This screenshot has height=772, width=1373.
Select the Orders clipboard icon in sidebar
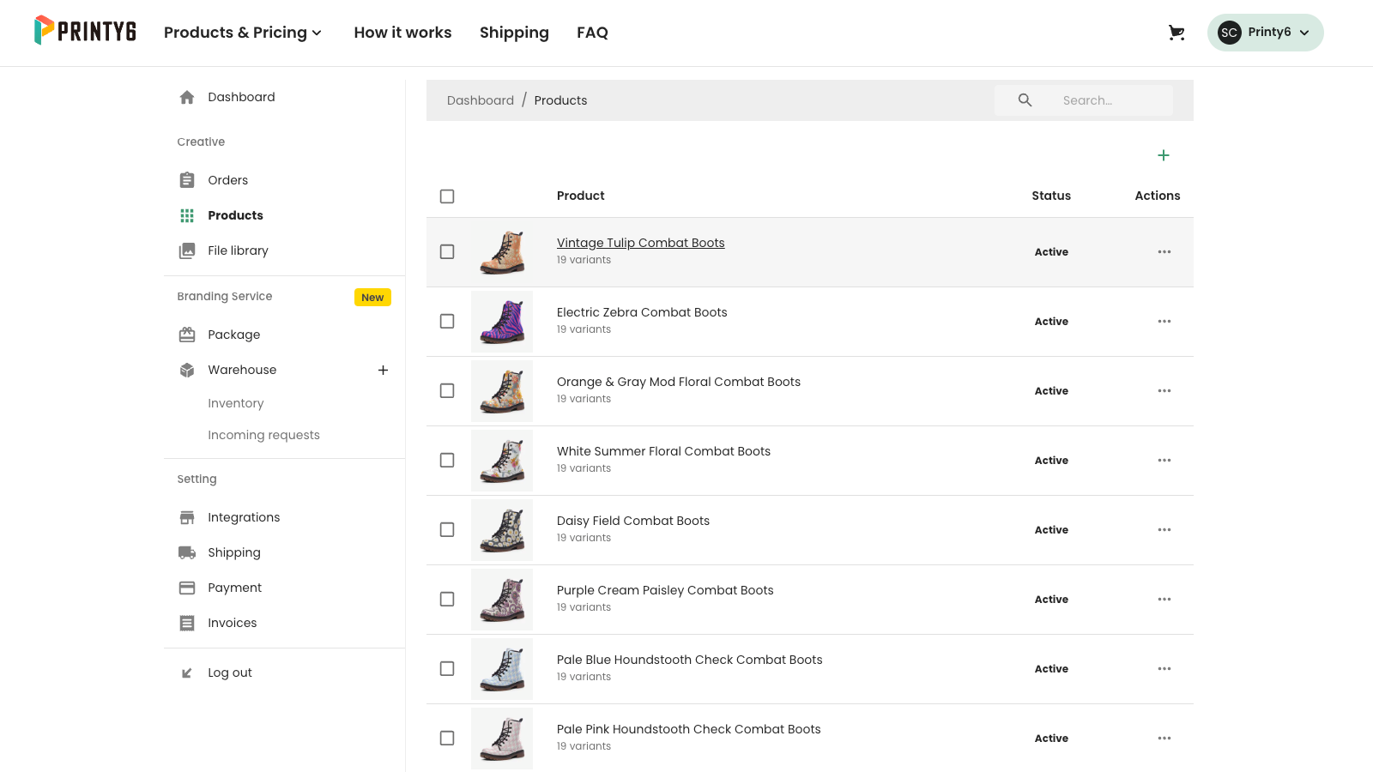point(187,180)
